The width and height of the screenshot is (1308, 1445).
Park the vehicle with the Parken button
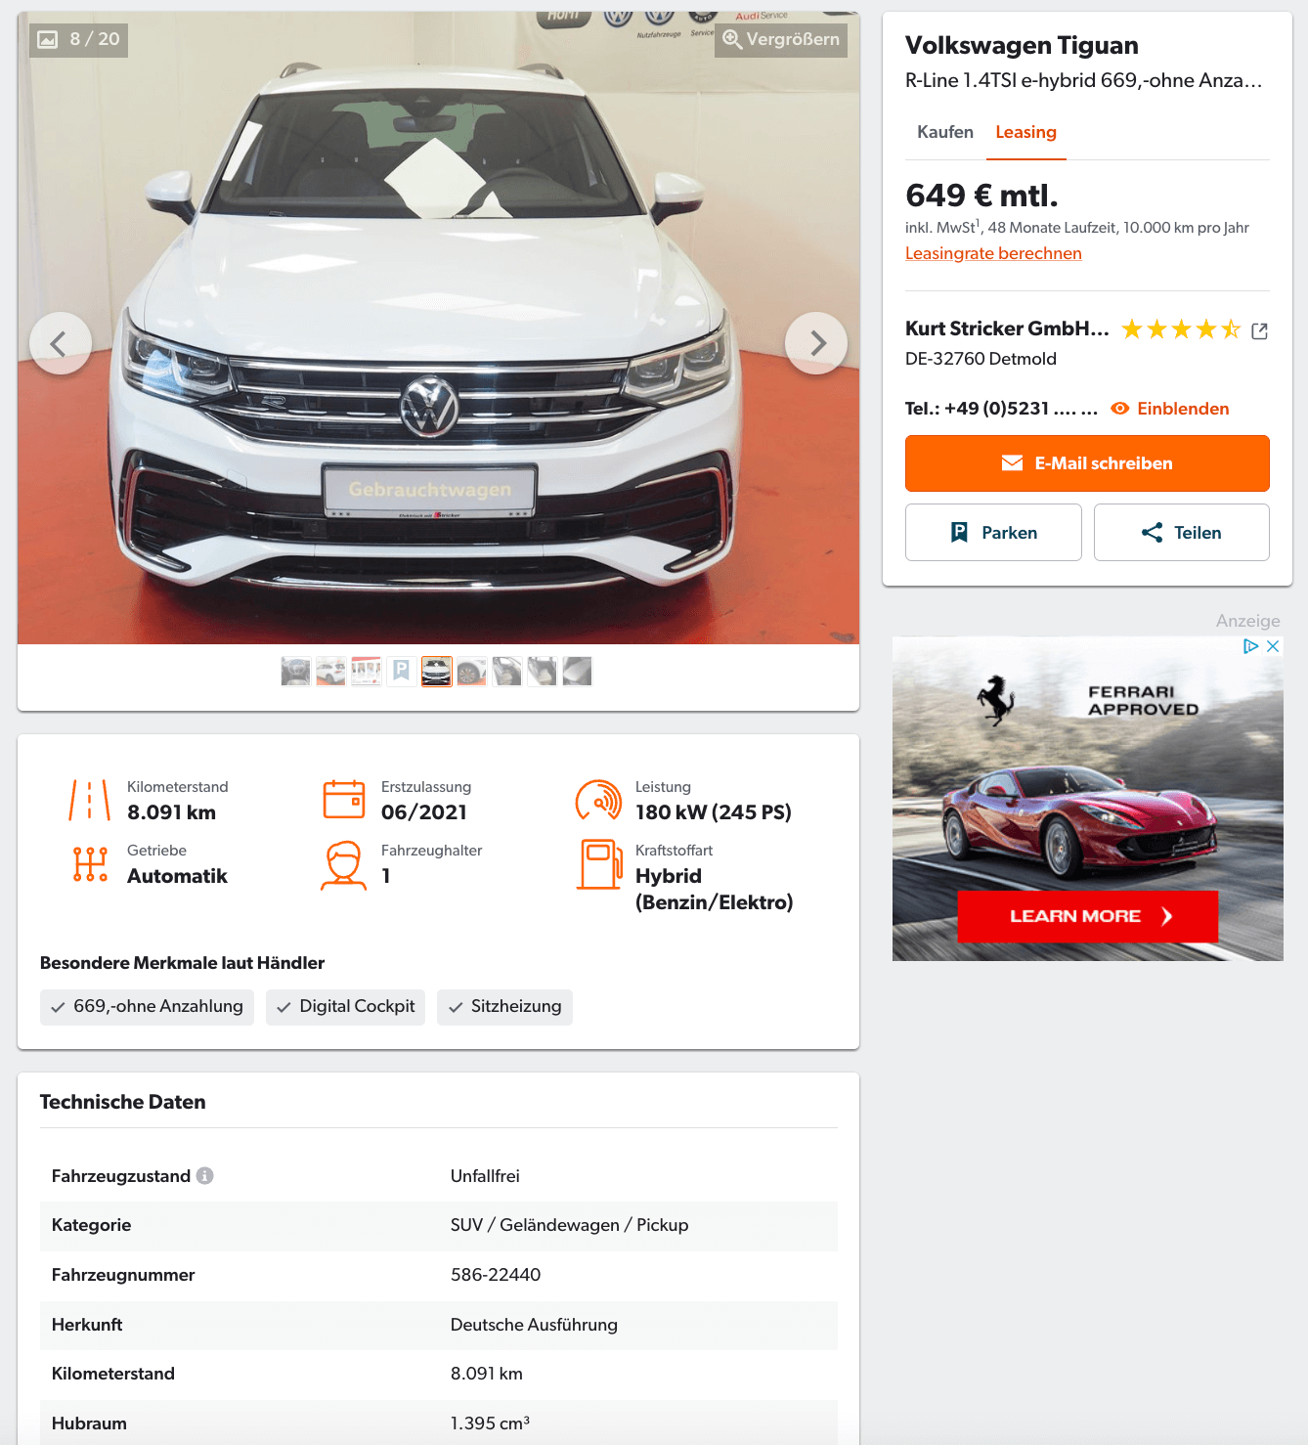pos(993,533)
